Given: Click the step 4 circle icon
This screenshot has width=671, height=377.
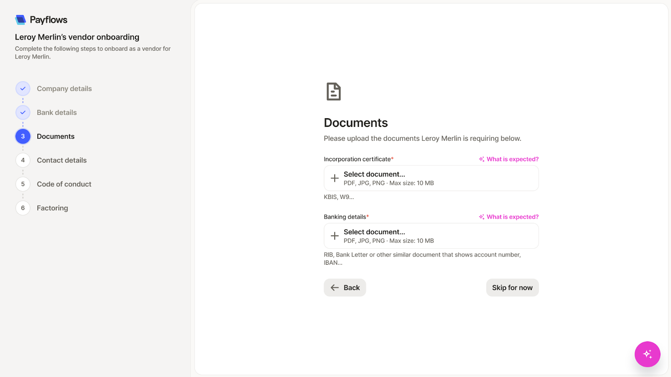Looking at the screenshot, I should (23, 160).
